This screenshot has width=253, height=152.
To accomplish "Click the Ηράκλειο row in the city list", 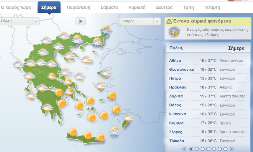I will [x=178, y=87].
